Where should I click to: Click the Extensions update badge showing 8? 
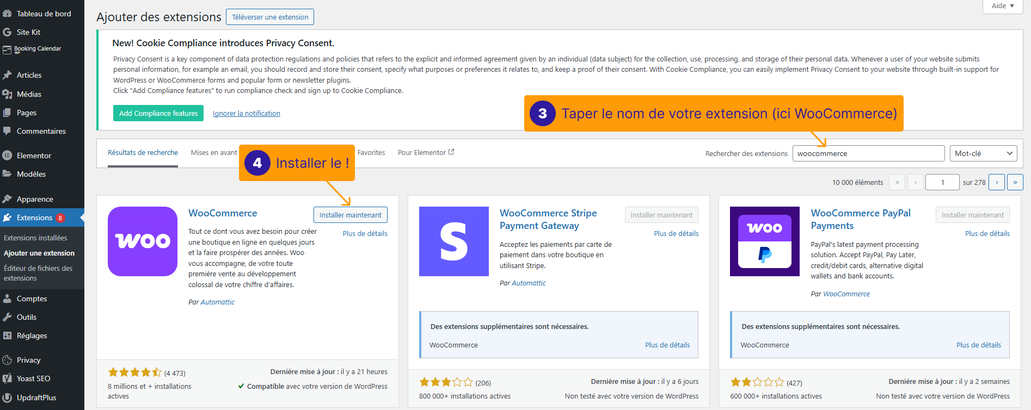60,218
